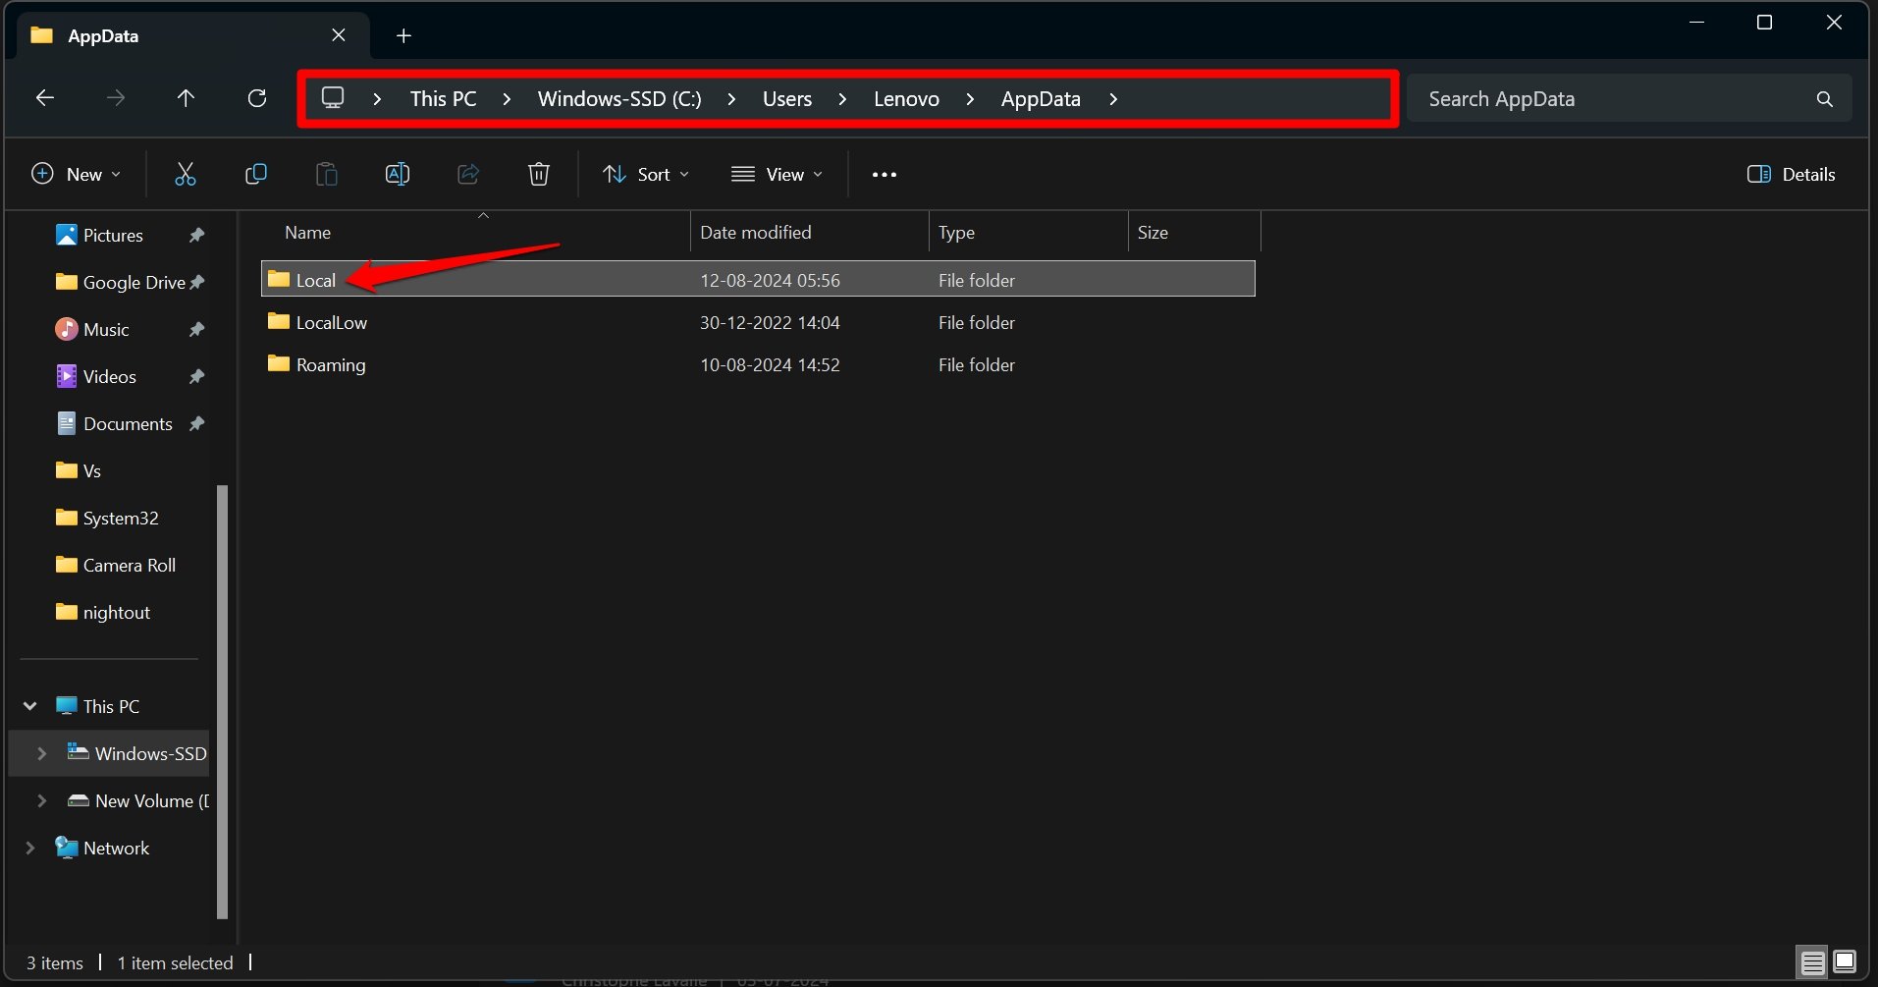Expand the Windows-SSD drive node
The image size is (1878, 987).
(x=41, y=753)
